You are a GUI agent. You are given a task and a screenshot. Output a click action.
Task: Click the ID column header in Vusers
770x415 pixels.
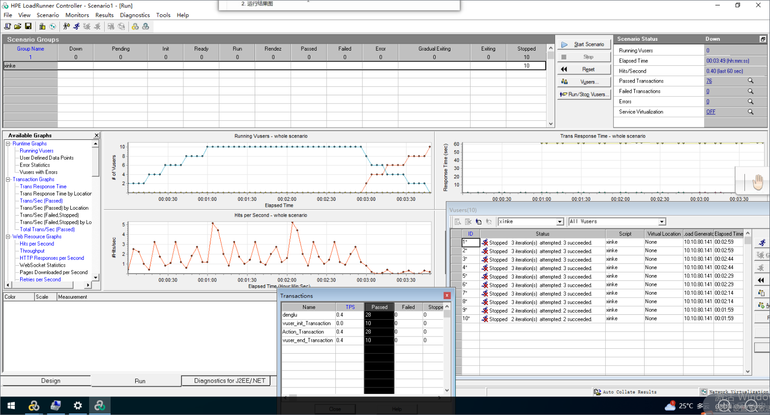(x=471, y=234)
